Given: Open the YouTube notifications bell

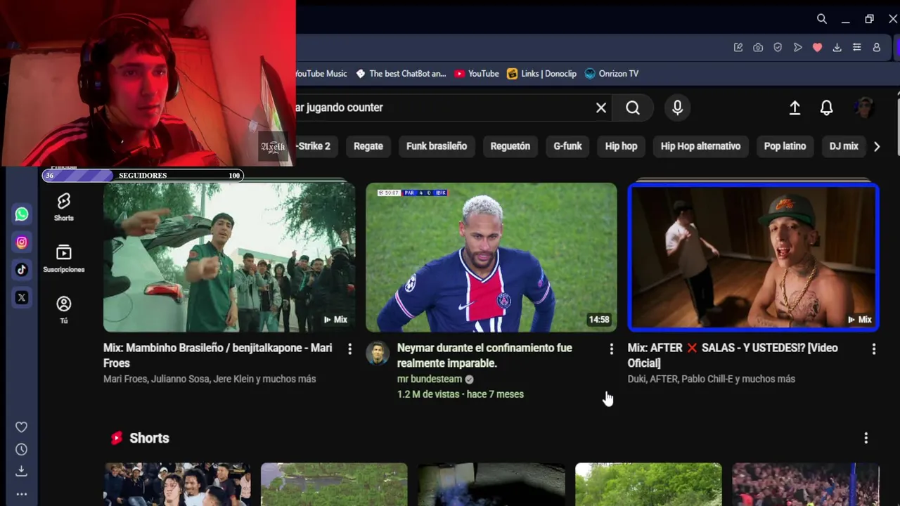Looking at the screenshot, I should click(x=827, y=108).
